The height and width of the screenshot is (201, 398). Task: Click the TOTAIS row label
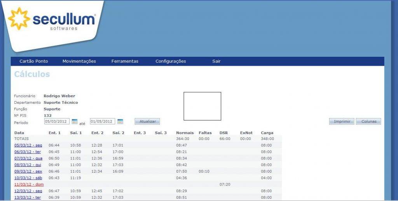click(21, 139)
